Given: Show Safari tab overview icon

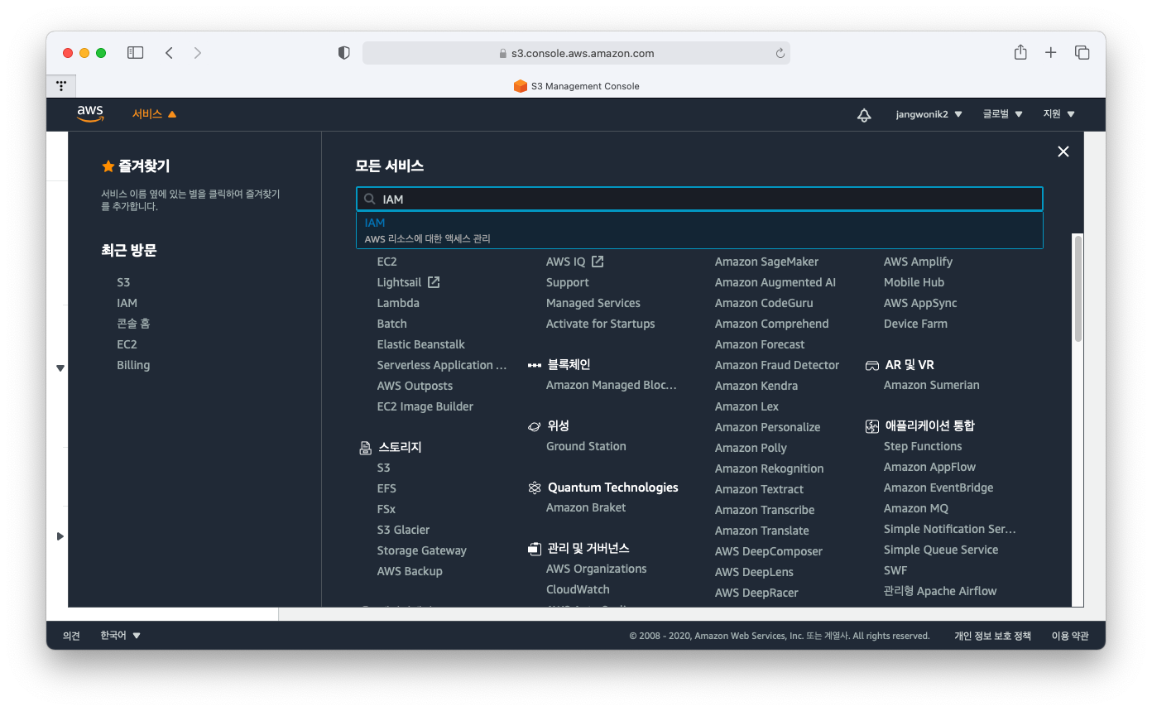Looking at the screenshot, I should [1082, 53].
